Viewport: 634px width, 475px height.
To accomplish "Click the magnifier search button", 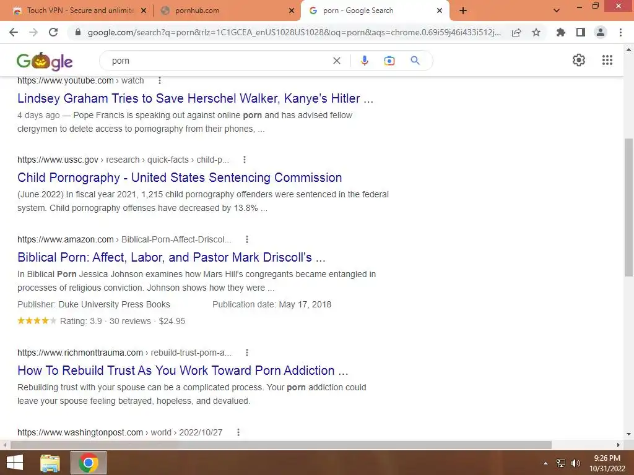I will click(x=415, y=61).
